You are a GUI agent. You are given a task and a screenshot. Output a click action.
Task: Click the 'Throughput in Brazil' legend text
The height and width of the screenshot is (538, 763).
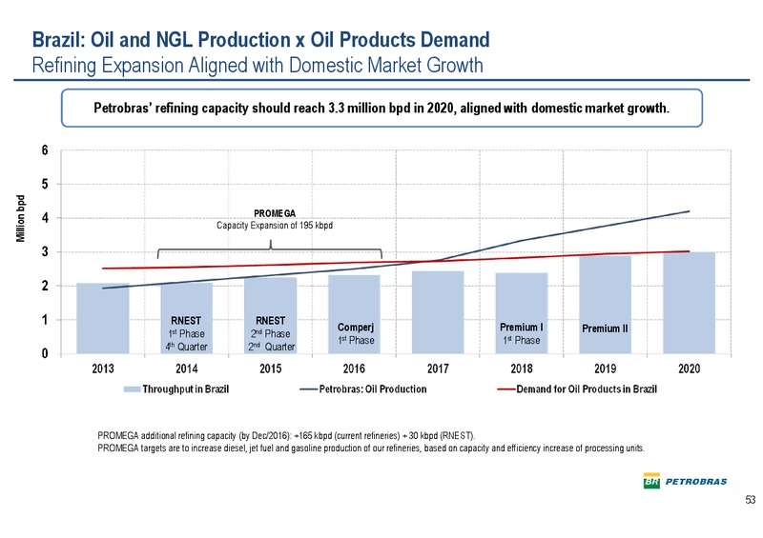pos(185,389)
